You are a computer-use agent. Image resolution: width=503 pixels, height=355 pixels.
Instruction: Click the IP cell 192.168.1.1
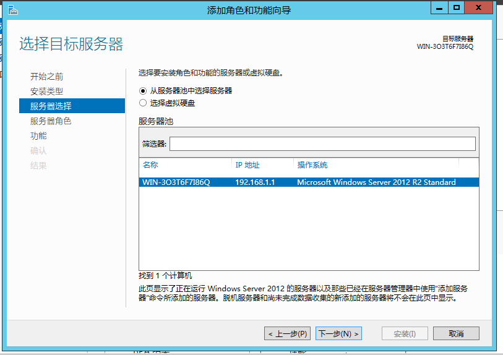click(255, 182)
